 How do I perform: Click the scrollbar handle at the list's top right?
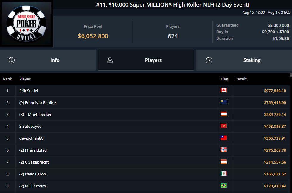click(x=291, y=75)
